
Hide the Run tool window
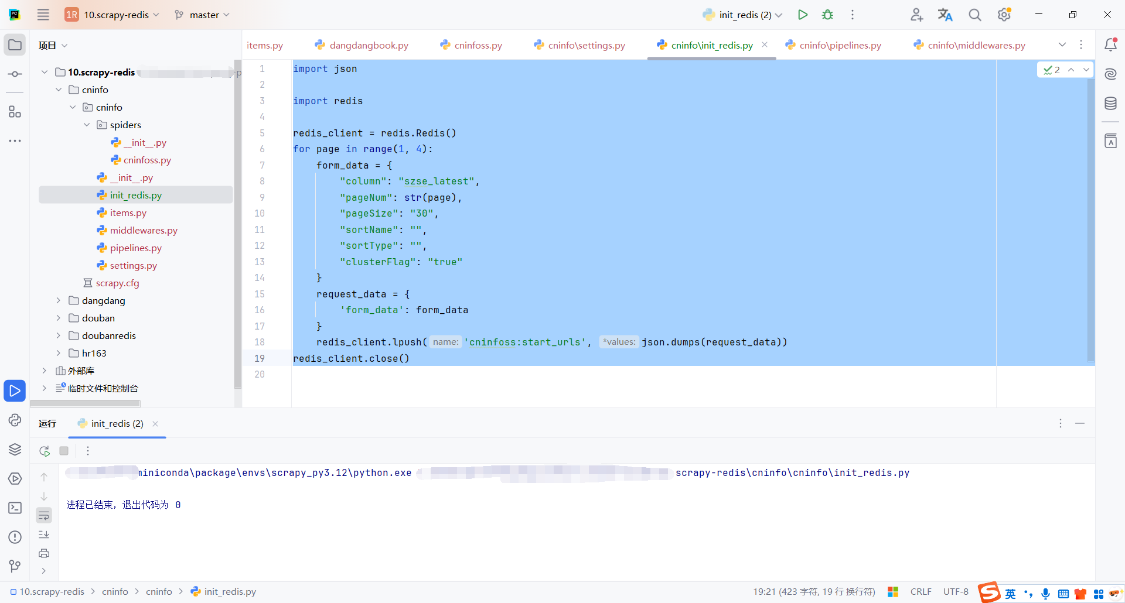coord(1080,423)
